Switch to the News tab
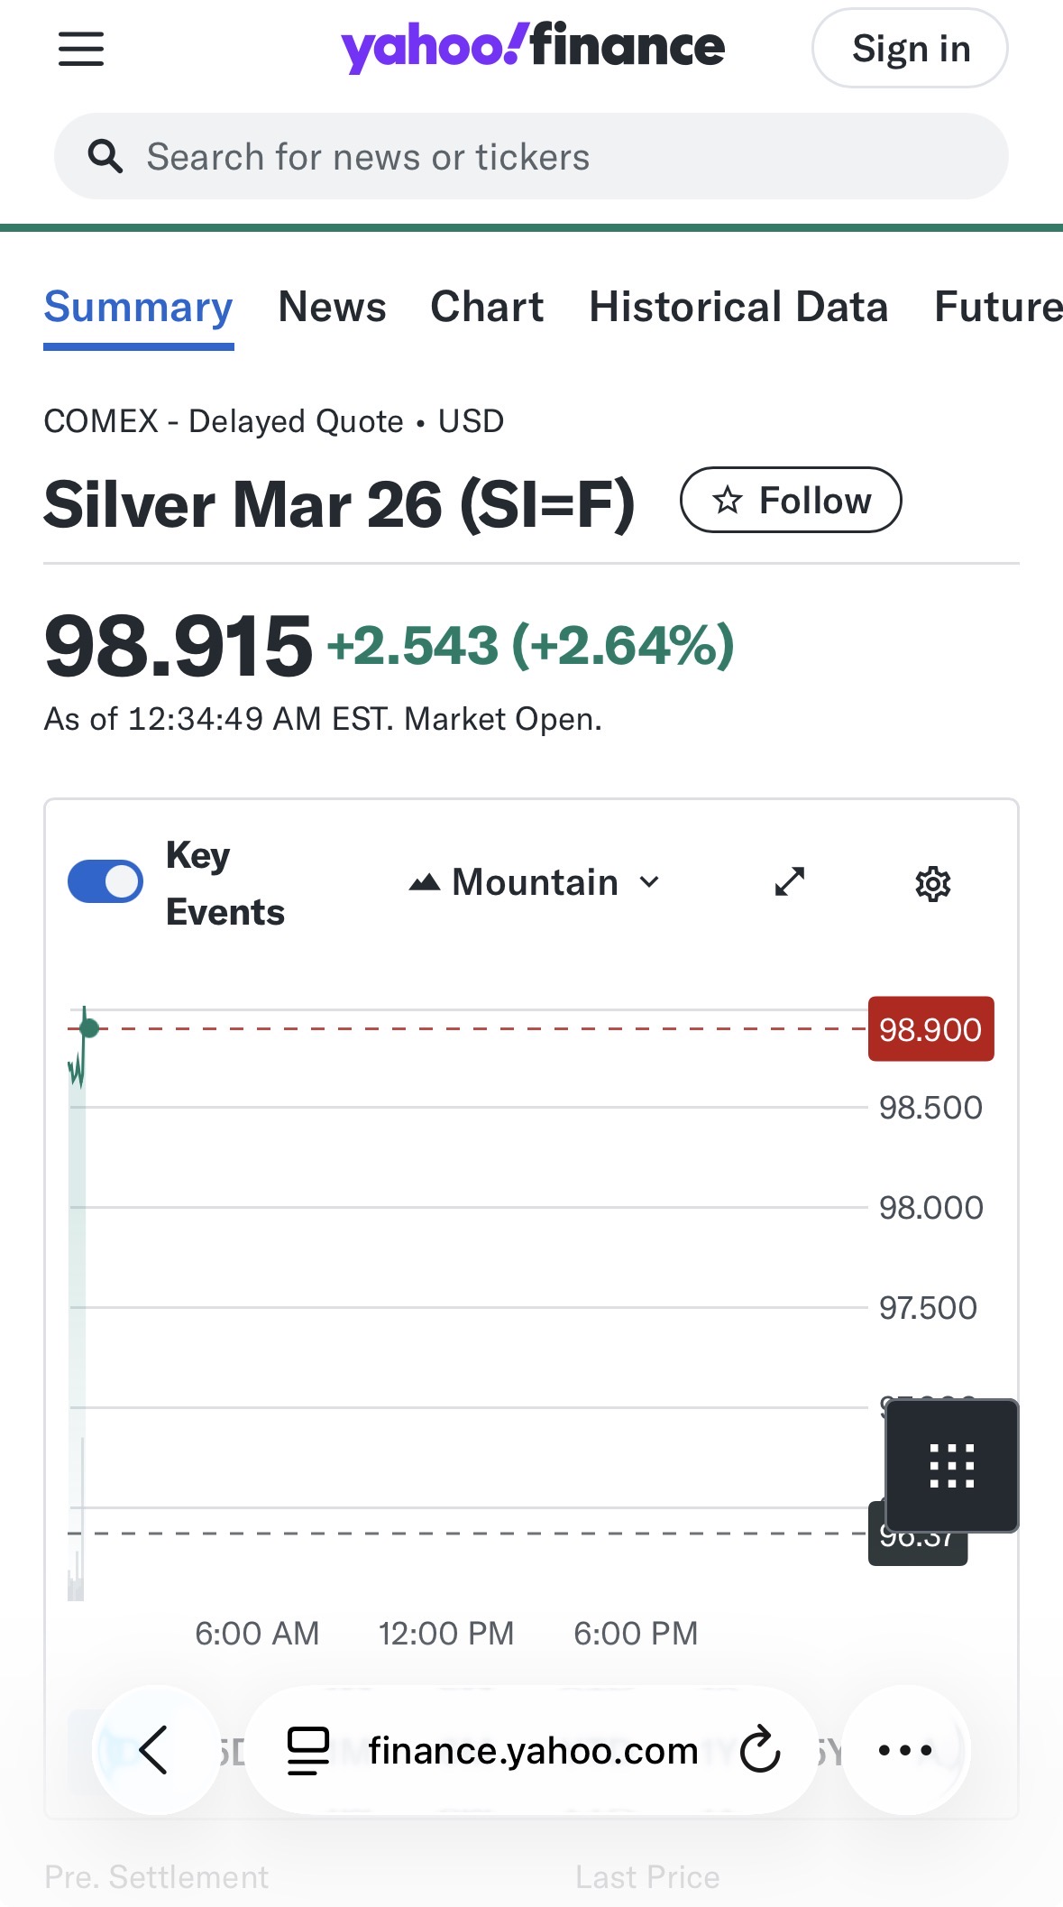The height and width of the screenshot is (1907, 1063). (x=332, y=307)
